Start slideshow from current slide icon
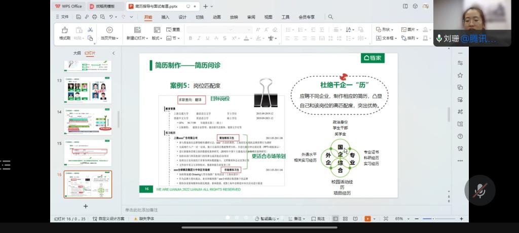 point(109,30)
